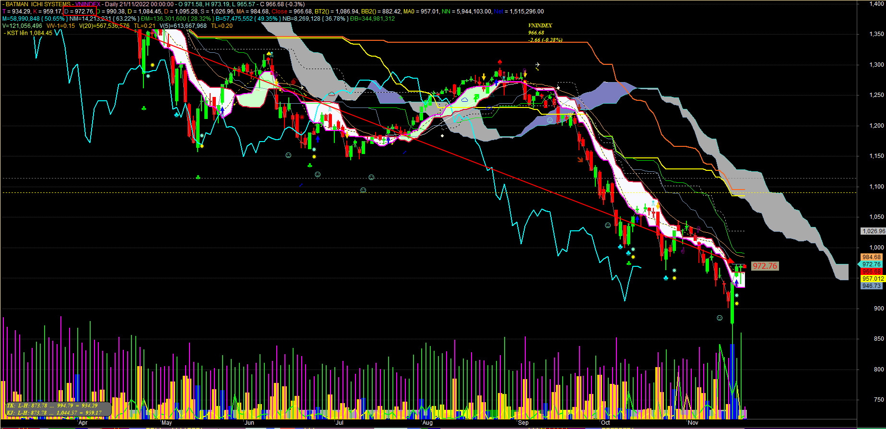
Task: Select the yellow 957.012 price axis label
Action: click(x=873, y=278)
